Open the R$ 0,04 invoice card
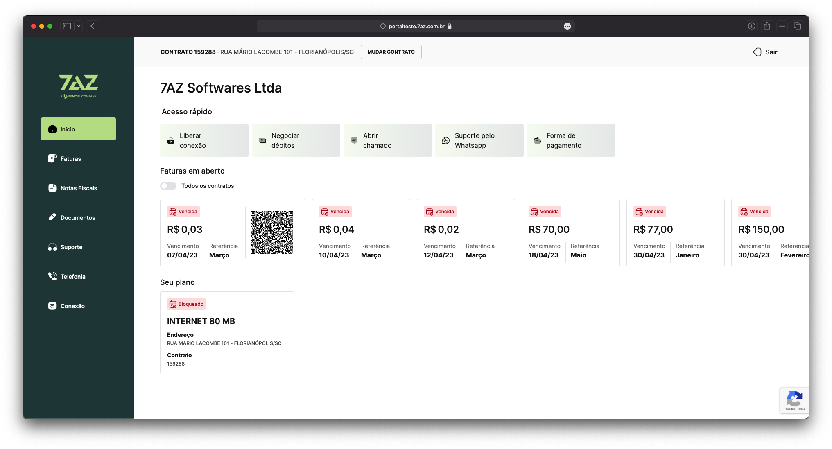 [x=361, y=232]
